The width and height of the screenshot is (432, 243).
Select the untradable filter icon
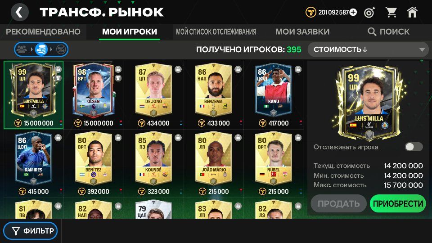coord(60,49)
